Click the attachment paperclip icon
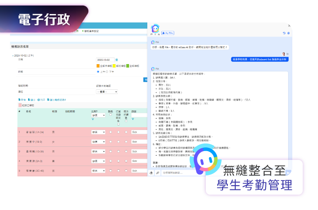 tap(158, 173)
